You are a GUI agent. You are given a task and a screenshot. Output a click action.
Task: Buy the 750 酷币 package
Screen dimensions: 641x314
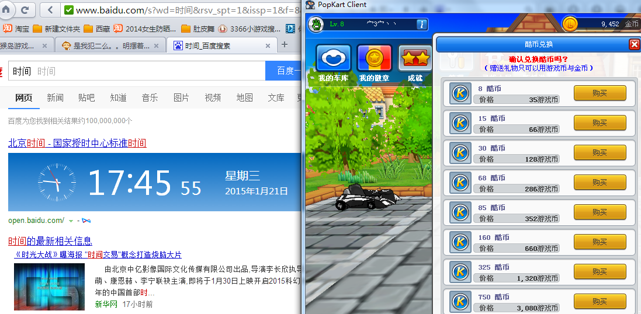600,302
